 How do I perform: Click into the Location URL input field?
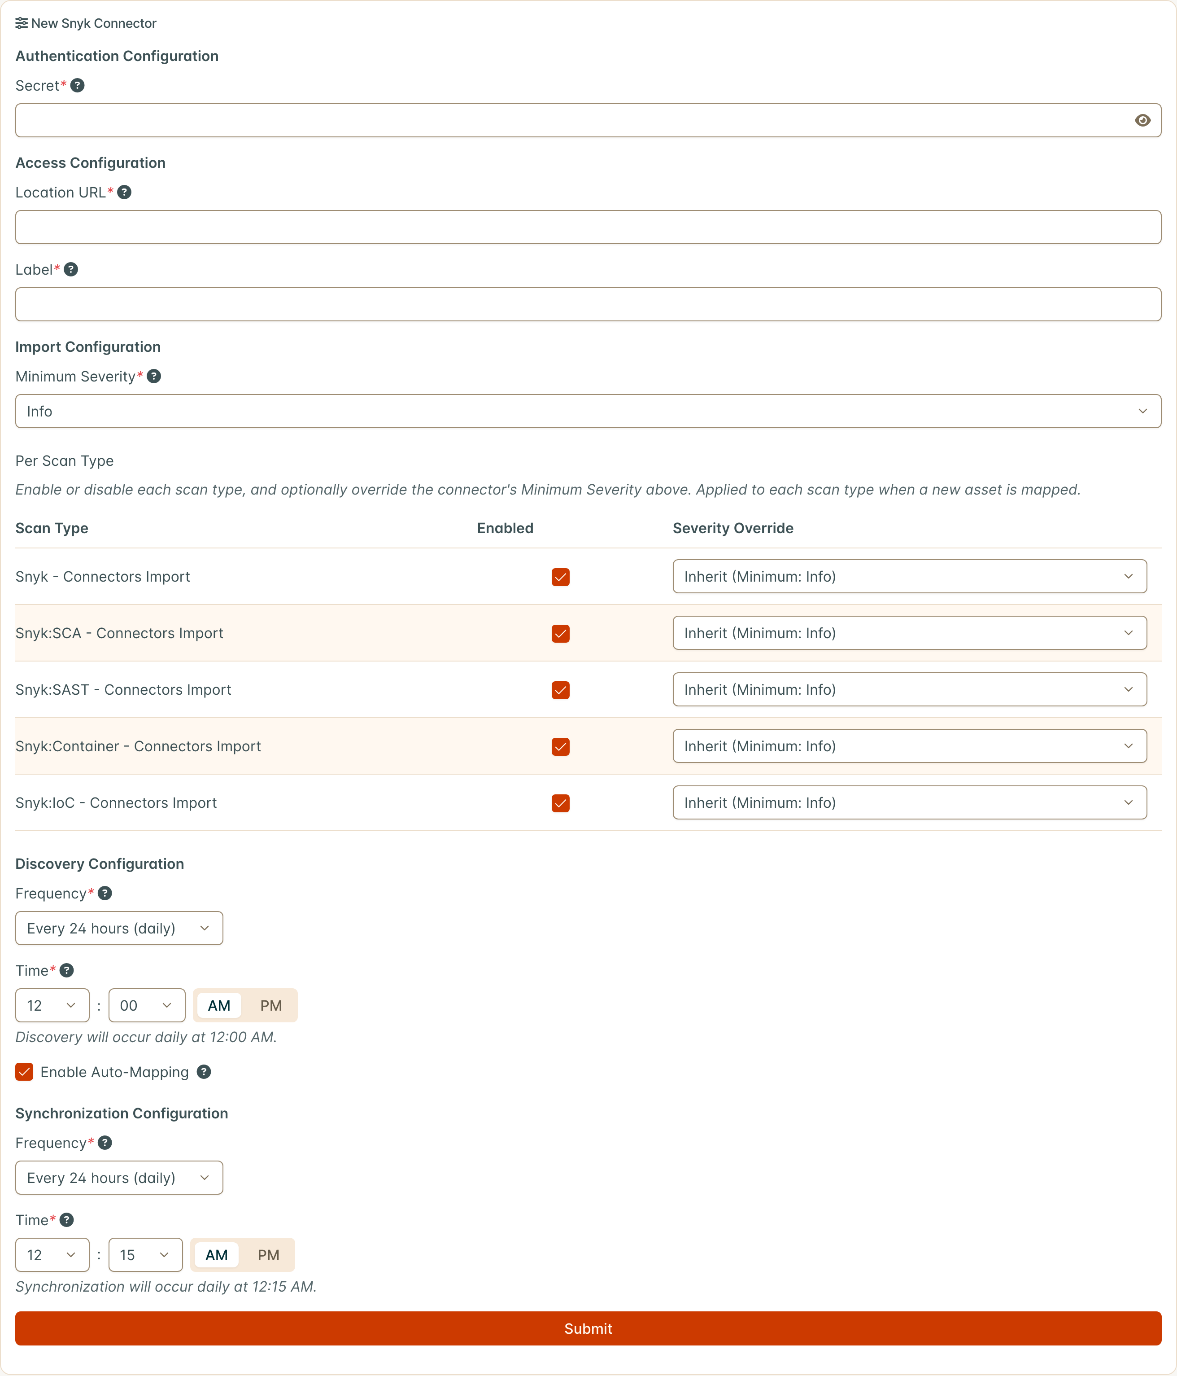pyautogui.click(x=588, y=227)
